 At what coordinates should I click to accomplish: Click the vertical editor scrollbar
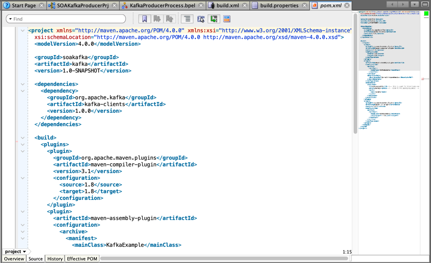(355, 74)
